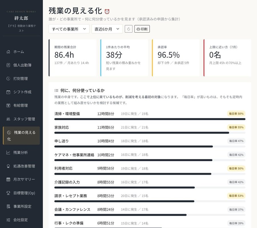Click the sliders icon beside 会社設定
This screenshot has width=257, height=228.
pos(8,220)
